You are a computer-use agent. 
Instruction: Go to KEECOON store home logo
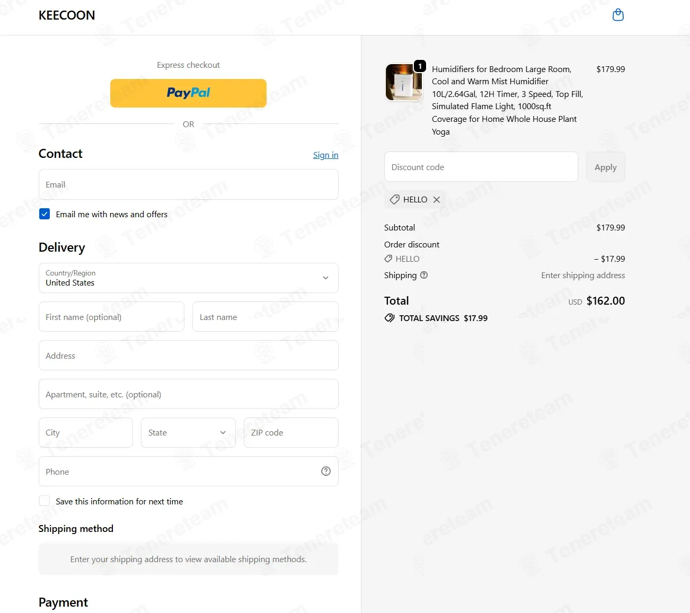[x=67, y=15]
